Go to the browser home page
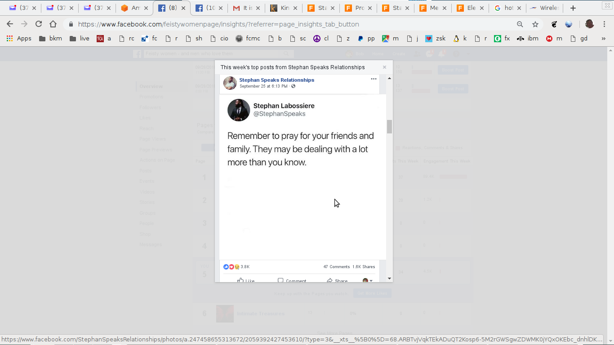 tap(53, 24)
